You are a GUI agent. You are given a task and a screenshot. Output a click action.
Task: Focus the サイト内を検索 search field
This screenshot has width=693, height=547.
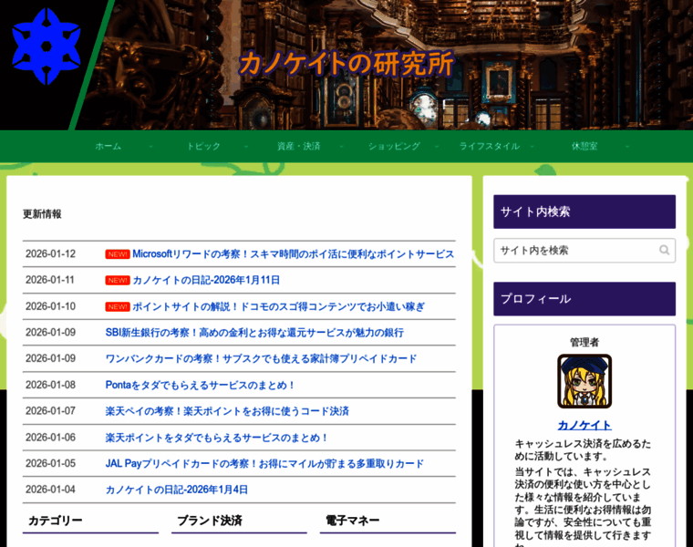(584, 251)
